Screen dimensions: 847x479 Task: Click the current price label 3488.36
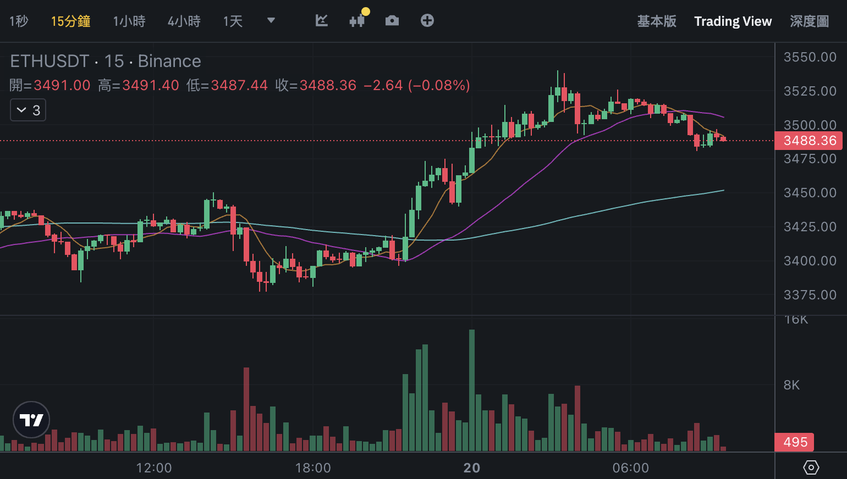[810, 141]
